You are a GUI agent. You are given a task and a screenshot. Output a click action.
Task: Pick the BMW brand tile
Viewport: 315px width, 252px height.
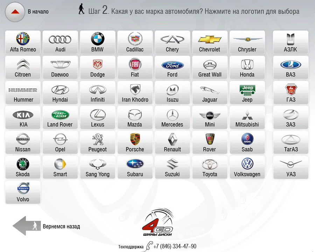(x=98, y=42)
